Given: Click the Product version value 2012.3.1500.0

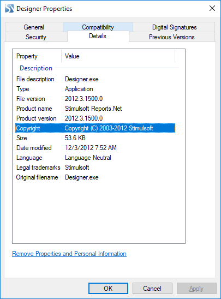Looking at the screenshot, I should click(x=83, y=118).
